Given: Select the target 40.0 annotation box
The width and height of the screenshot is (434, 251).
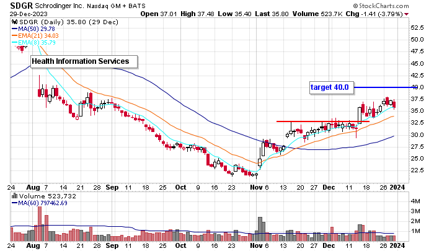Looking at the screenshot, I should (332, 88).
